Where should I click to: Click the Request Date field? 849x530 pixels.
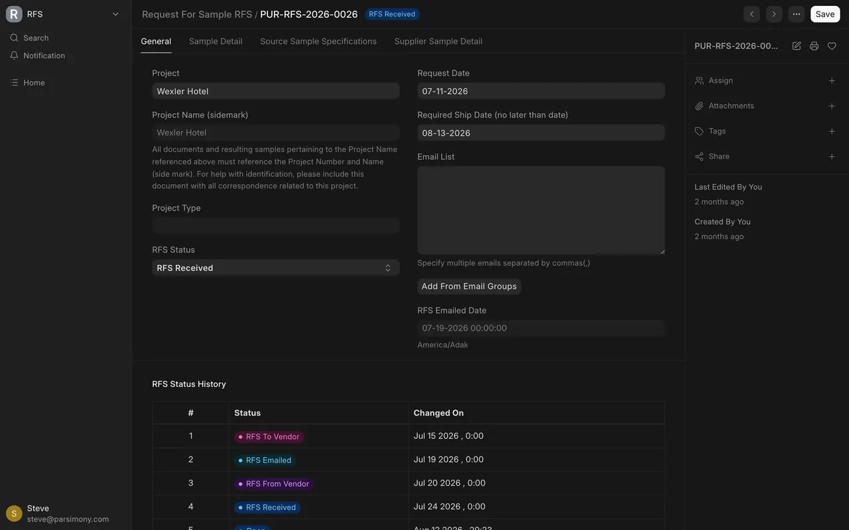(x=541, y=91)
